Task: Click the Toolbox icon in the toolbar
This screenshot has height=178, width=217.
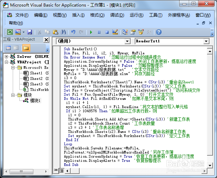Action: (x=149, y=32)
